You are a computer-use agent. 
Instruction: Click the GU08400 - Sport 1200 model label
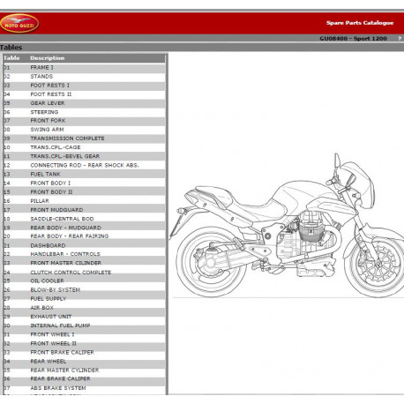coord(353,39)
